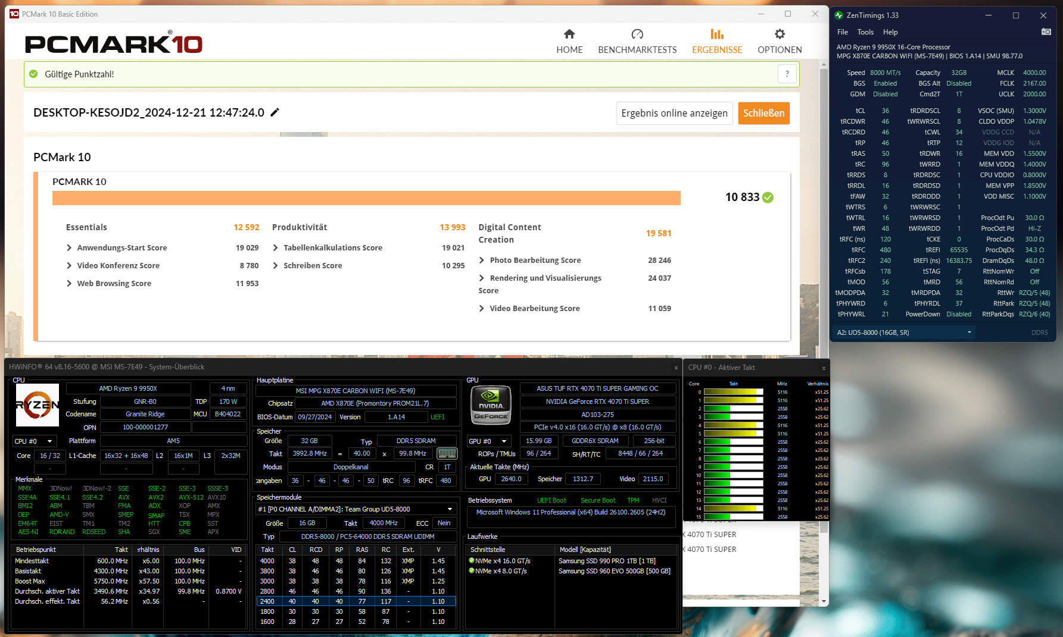Click the UEFI label in Hauptplatine
Image resolution: width=1063 pixels, height=637 pixels.
pos(438,418)
